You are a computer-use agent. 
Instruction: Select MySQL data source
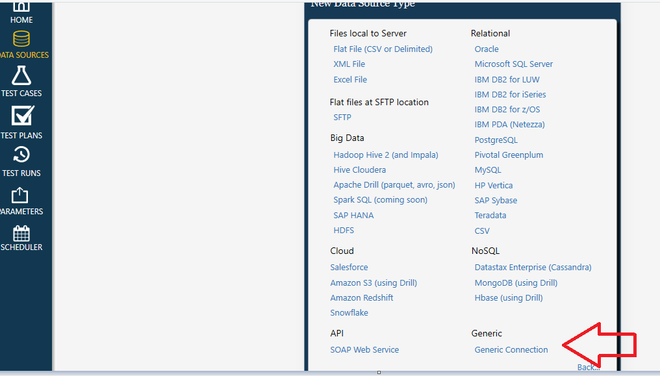(x=488, y=170)
